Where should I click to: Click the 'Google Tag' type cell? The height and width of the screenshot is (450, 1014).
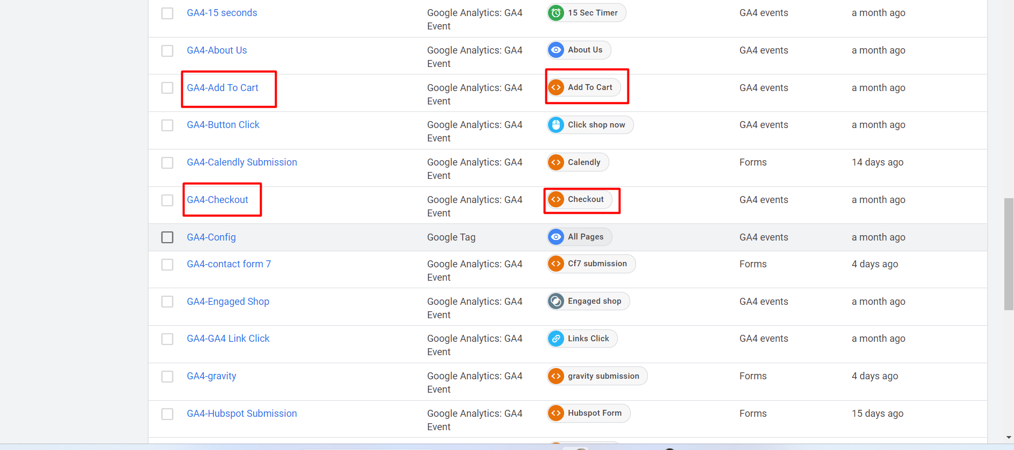tap(451, 237)
